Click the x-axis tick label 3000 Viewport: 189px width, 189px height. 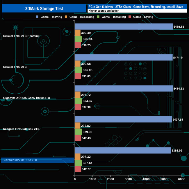coord(128,179)
